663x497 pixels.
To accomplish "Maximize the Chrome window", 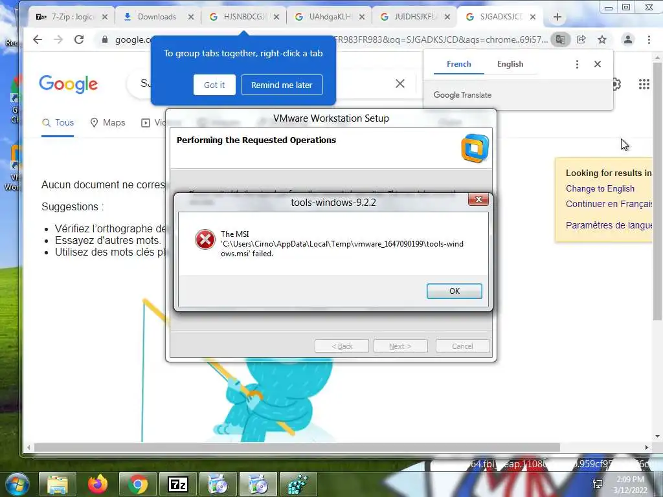I will pos(626,7).
